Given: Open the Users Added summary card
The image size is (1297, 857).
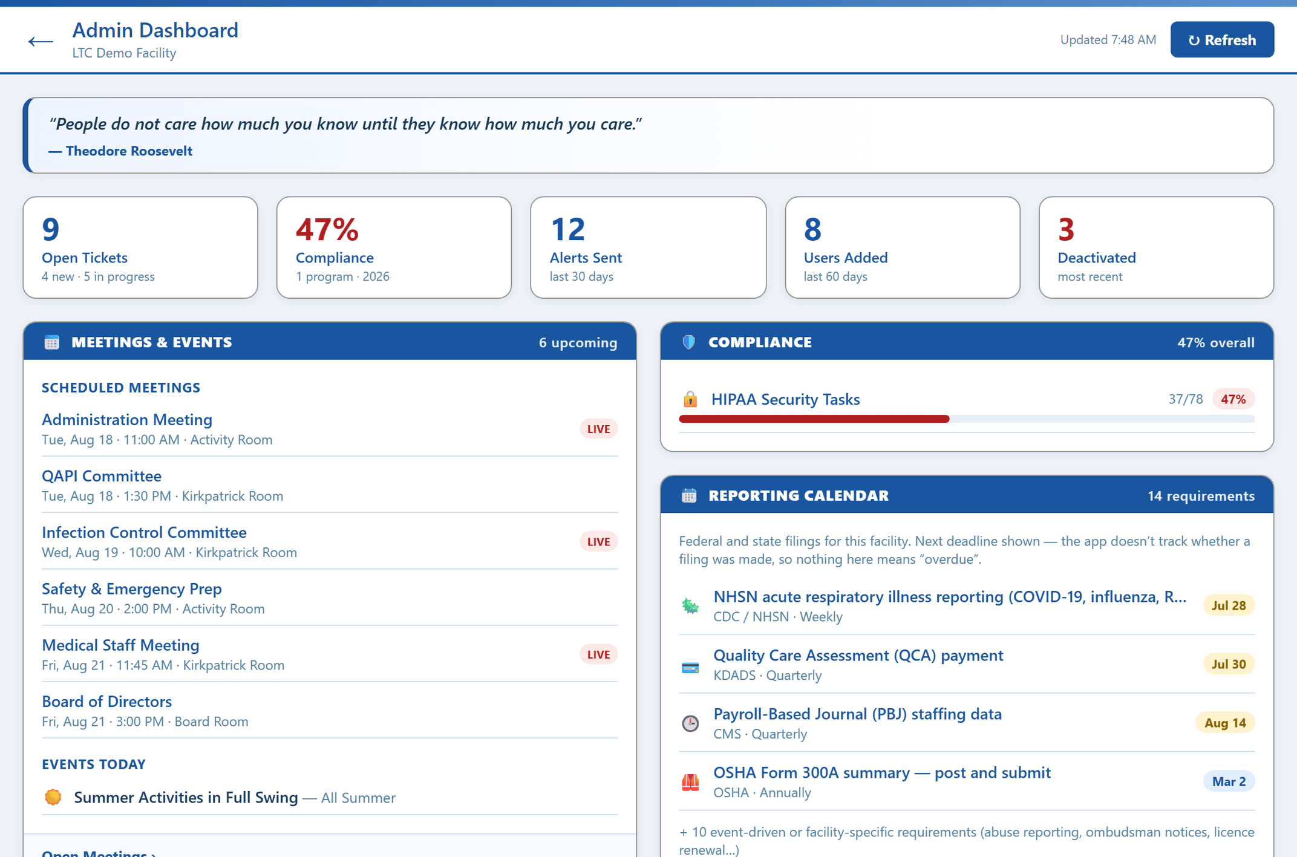Looking at the screenshot, I should click(x=903, y=247).
